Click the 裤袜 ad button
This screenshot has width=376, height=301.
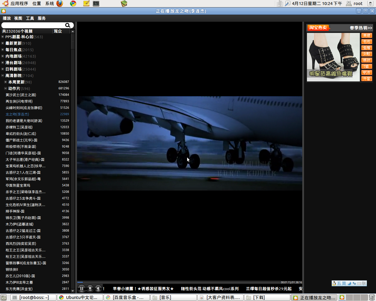[x=367, y=60]
